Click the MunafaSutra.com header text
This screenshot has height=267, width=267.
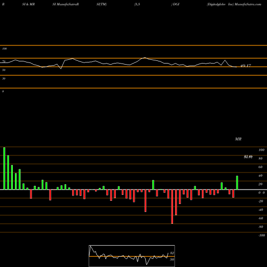[248, 4]
